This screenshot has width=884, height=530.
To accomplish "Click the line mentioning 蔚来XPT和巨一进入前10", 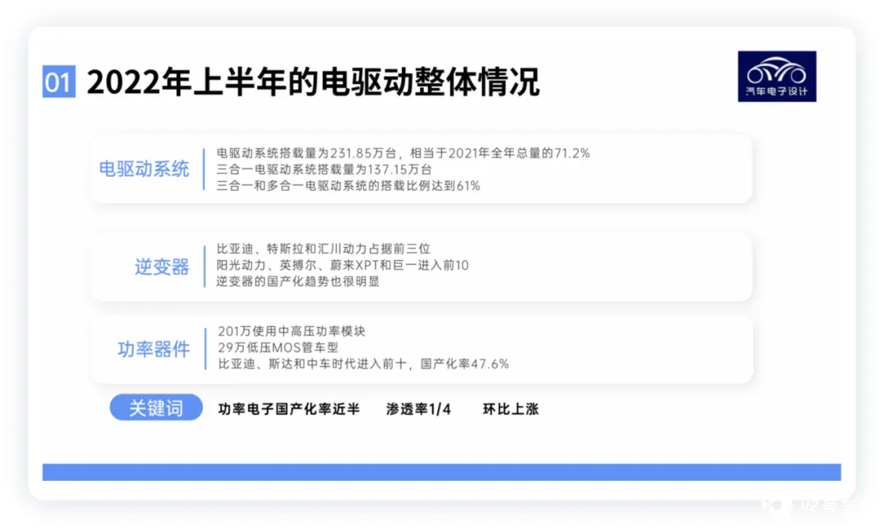I will tap(343, 265).
